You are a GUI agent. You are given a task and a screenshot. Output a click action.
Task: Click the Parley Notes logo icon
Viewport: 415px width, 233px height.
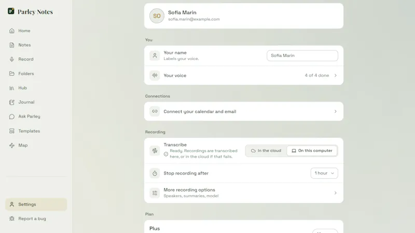point(11,11)
